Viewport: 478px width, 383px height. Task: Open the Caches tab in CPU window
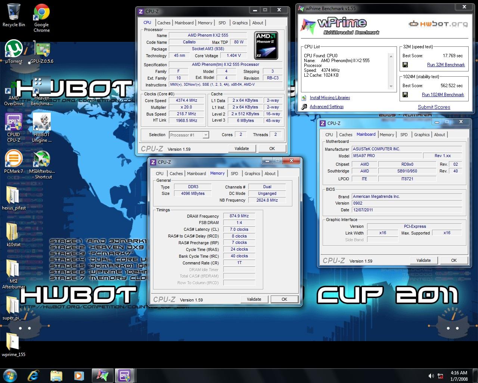[164, 23]
